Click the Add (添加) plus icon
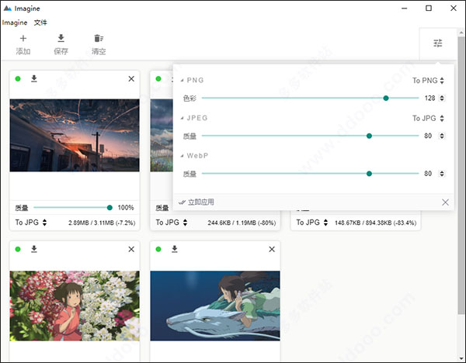466x363 pixels. [x=23, y=38]
